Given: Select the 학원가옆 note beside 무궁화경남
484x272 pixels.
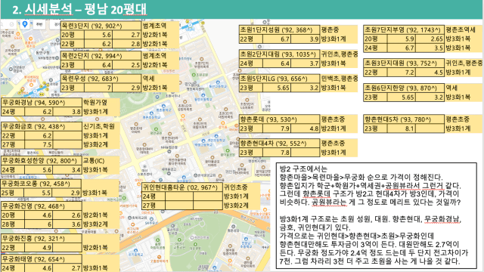Looking at the screenshot, I should [x=95, y=103].
